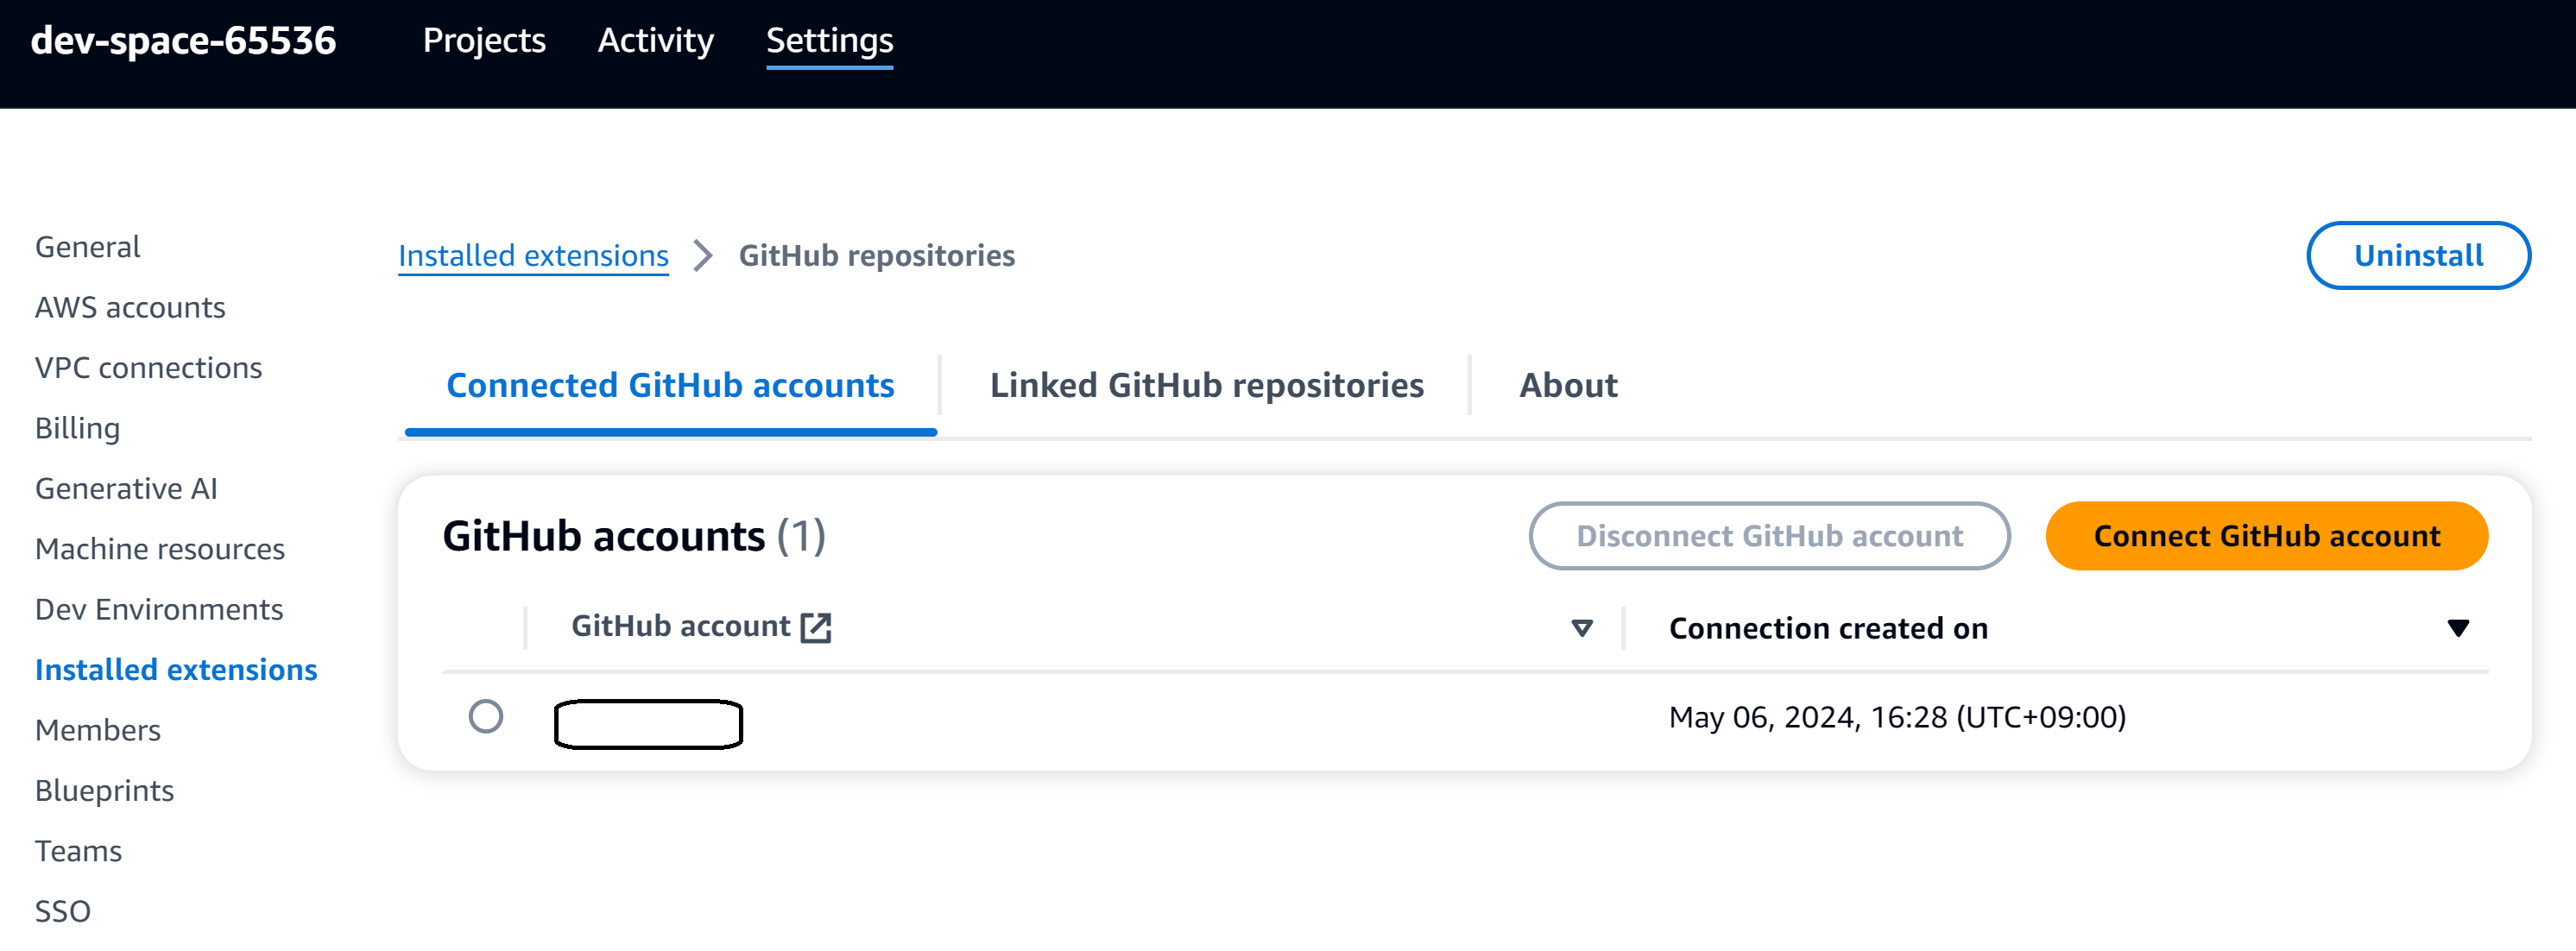The width and height of the screenshot is (2576, 951).
Task: Select Connected GitHub accounts tab
Action: point(670,385)
